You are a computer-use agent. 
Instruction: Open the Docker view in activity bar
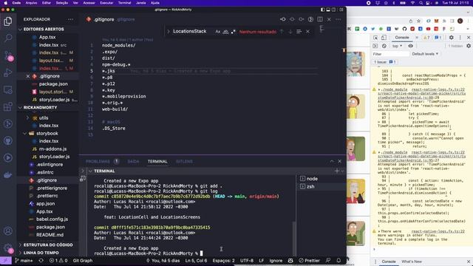tap(8, 174)
